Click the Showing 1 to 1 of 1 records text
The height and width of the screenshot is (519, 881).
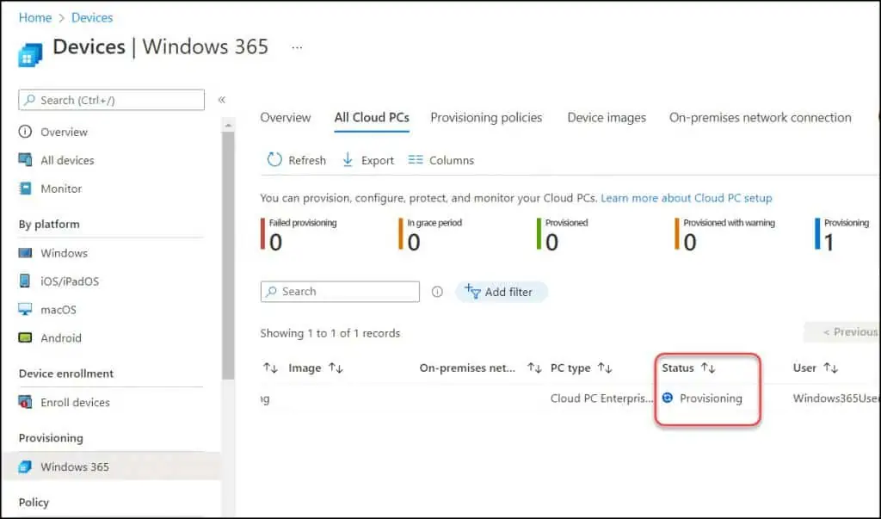coord(330,333)
